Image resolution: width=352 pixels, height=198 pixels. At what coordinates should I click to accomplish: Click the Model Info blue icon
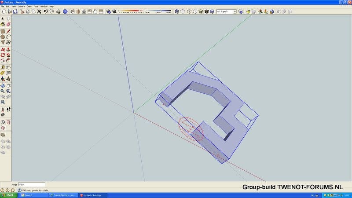[65, 11]
